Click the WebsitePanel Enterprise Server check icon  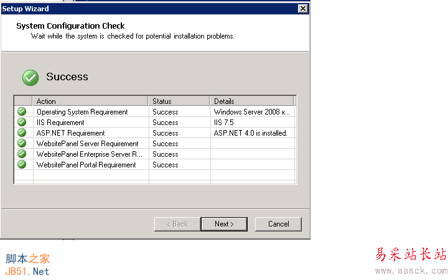tap(22, 154)
